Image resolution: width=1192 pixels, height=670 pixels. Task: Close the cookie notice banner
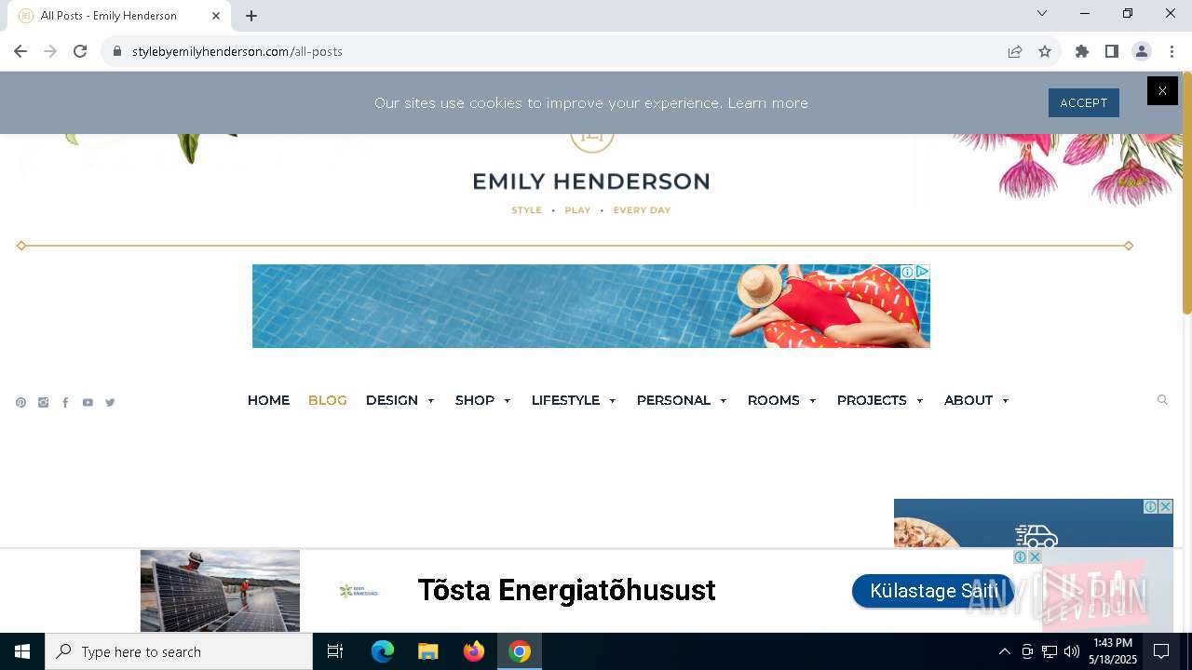click(x=1162, y=90)
